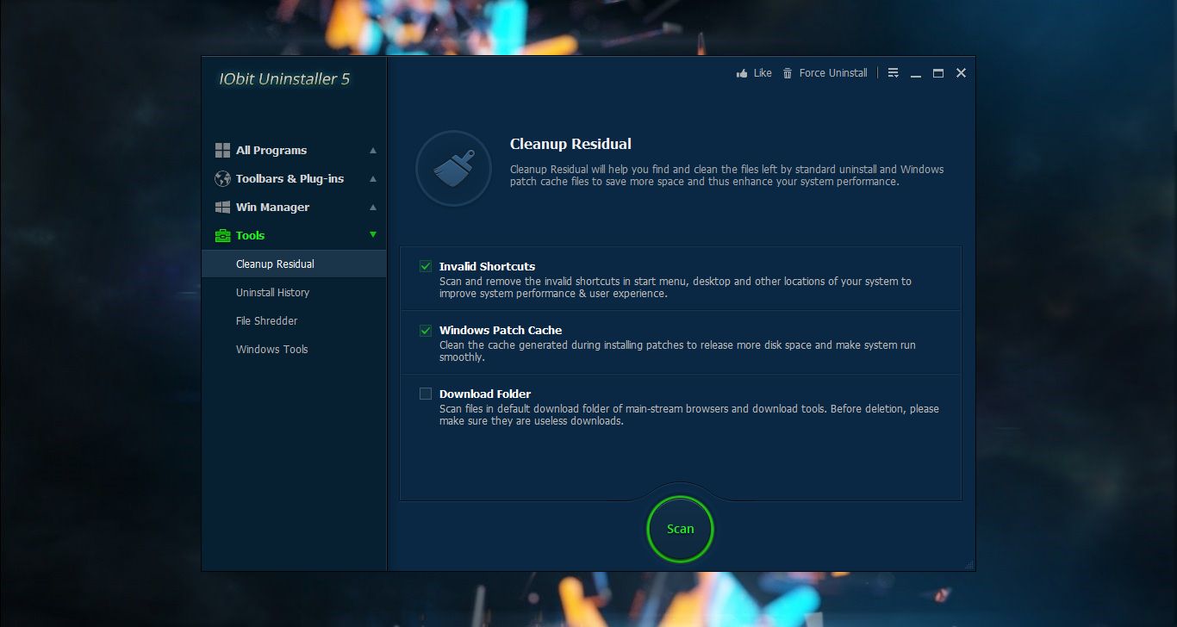This screenshot has height=627, width=1177.
Task: Expand the All Programs section arrow
Action: (373, 150)
